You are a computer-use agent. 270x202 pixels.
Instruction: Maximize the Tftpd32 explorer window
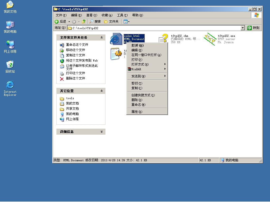point(255,9)
